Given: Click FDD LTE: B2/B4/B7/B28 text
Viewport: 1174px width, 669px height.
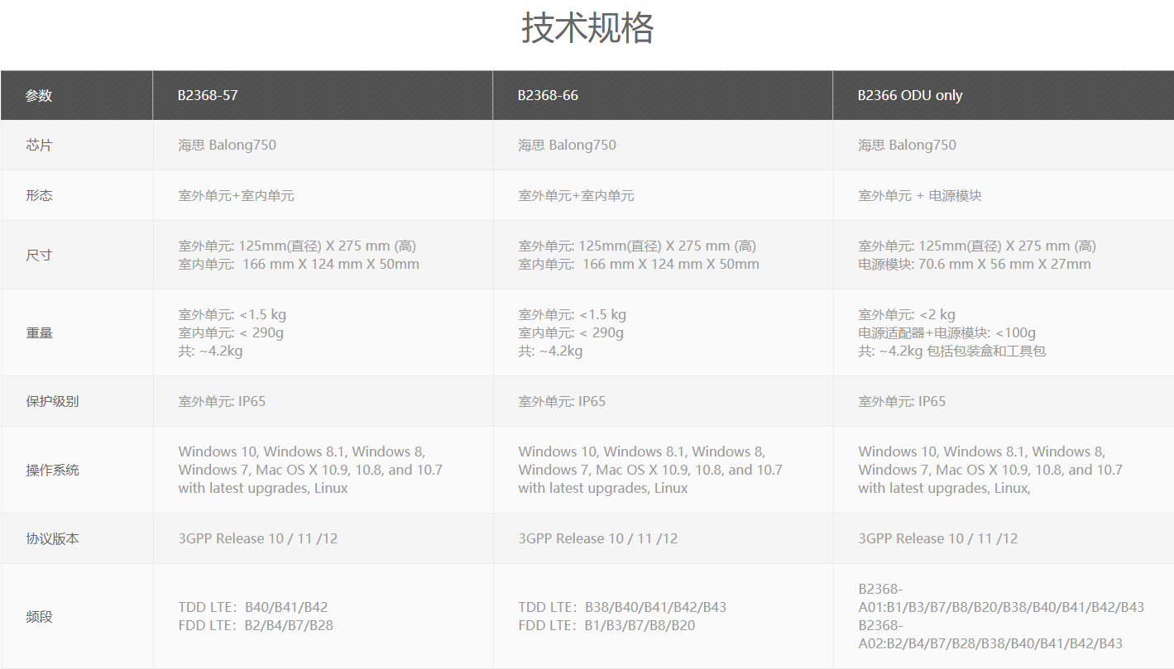Looking at the screenshot, I should (256, 625).
